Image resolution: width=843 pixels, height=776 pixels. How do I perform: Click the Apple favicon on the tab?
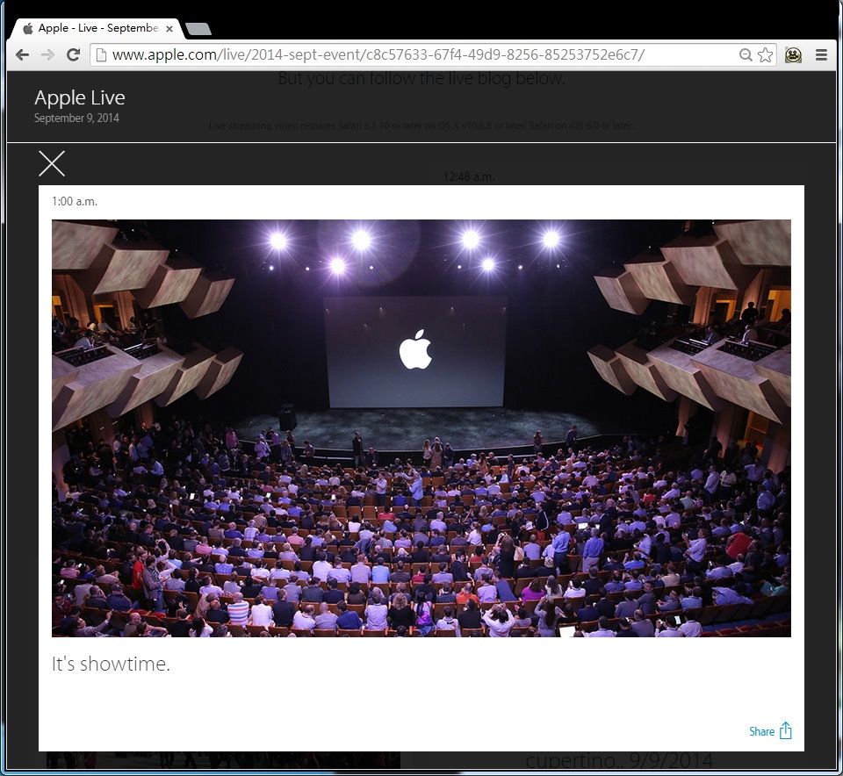(28, 28)
